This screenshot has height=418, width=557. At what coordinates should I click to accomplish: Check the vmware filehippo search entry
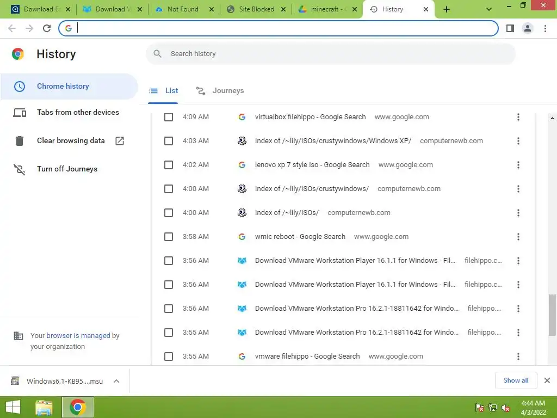pos(169,356)
